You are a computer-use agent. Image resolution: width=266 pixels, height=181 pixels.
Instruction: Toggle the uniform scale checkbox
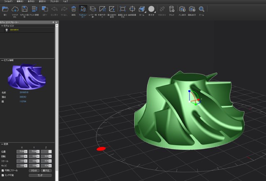click(2, 170)
